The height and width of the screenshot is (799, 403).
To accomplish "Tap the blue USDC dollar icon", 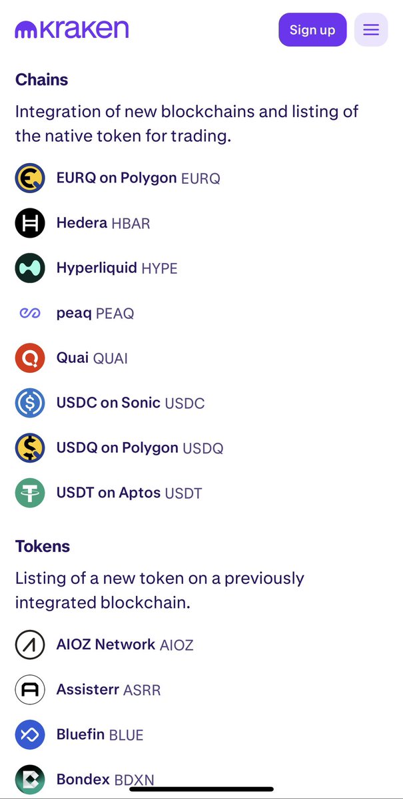I will tap(30, 403).
